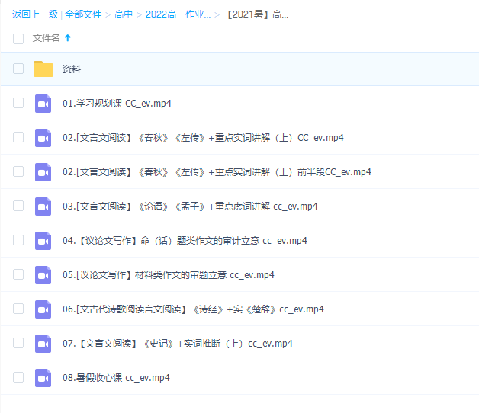Click video icon for 08.暑假收心课

click(43, 378)
